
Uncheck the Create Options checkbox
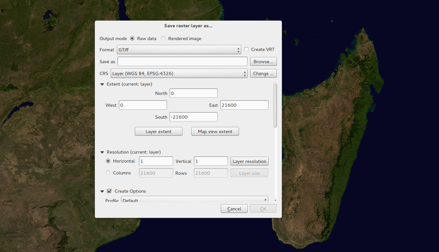[x=109, y=191]
